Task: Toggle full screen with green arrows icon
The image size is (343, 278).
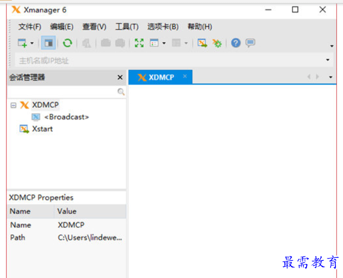Action: [139, 43]
